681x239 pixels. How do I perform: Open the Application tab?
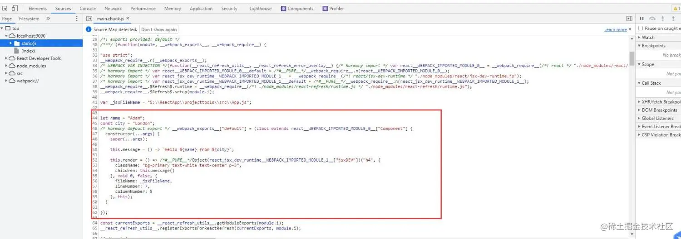pyautogui.click(x=201, y=9)
